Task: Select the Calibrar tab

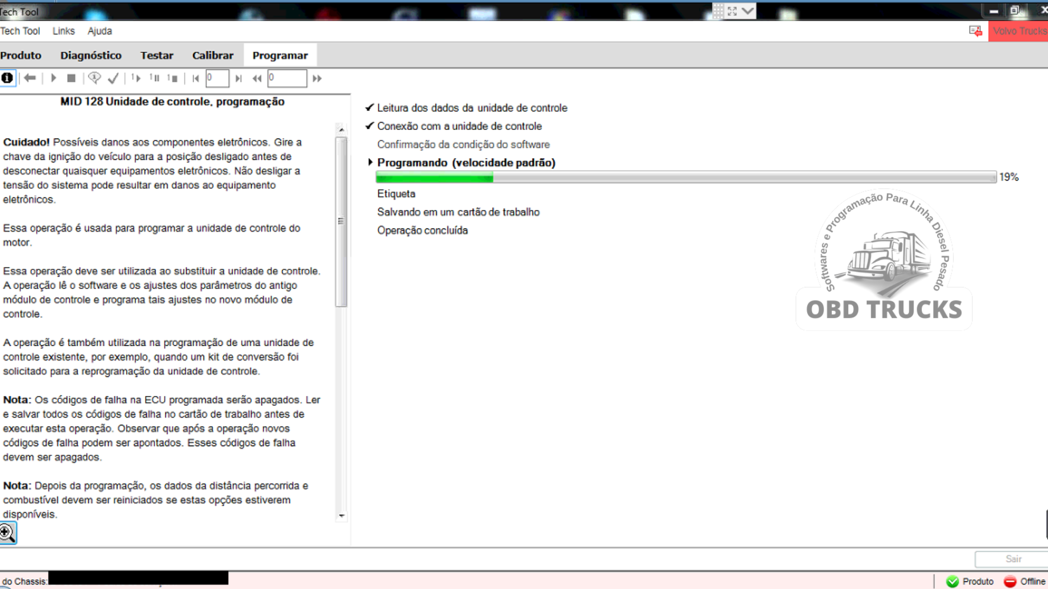Action: (x=212, y=56)
